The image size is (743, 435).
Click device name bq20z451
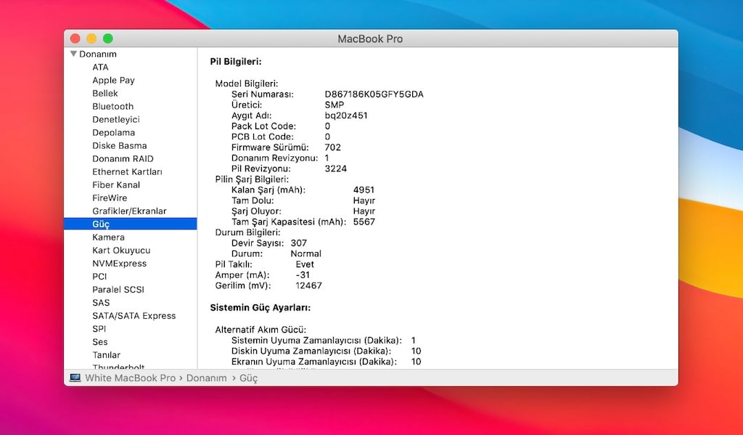pyautogui.click(x=346, y=115)
